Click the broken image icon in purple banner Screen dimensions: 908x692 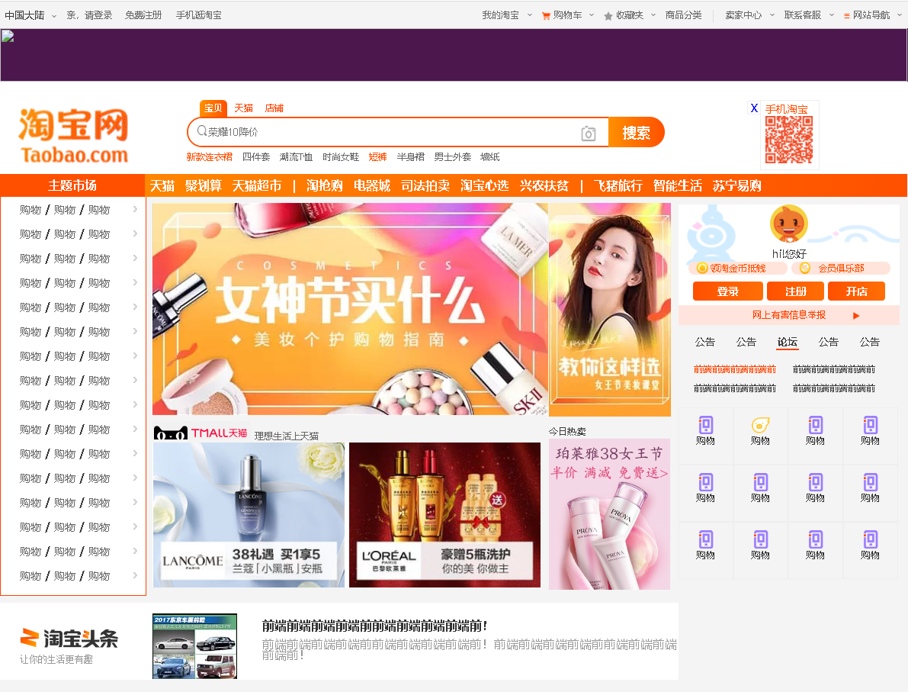pyautogui.click(x=8, y=37)
